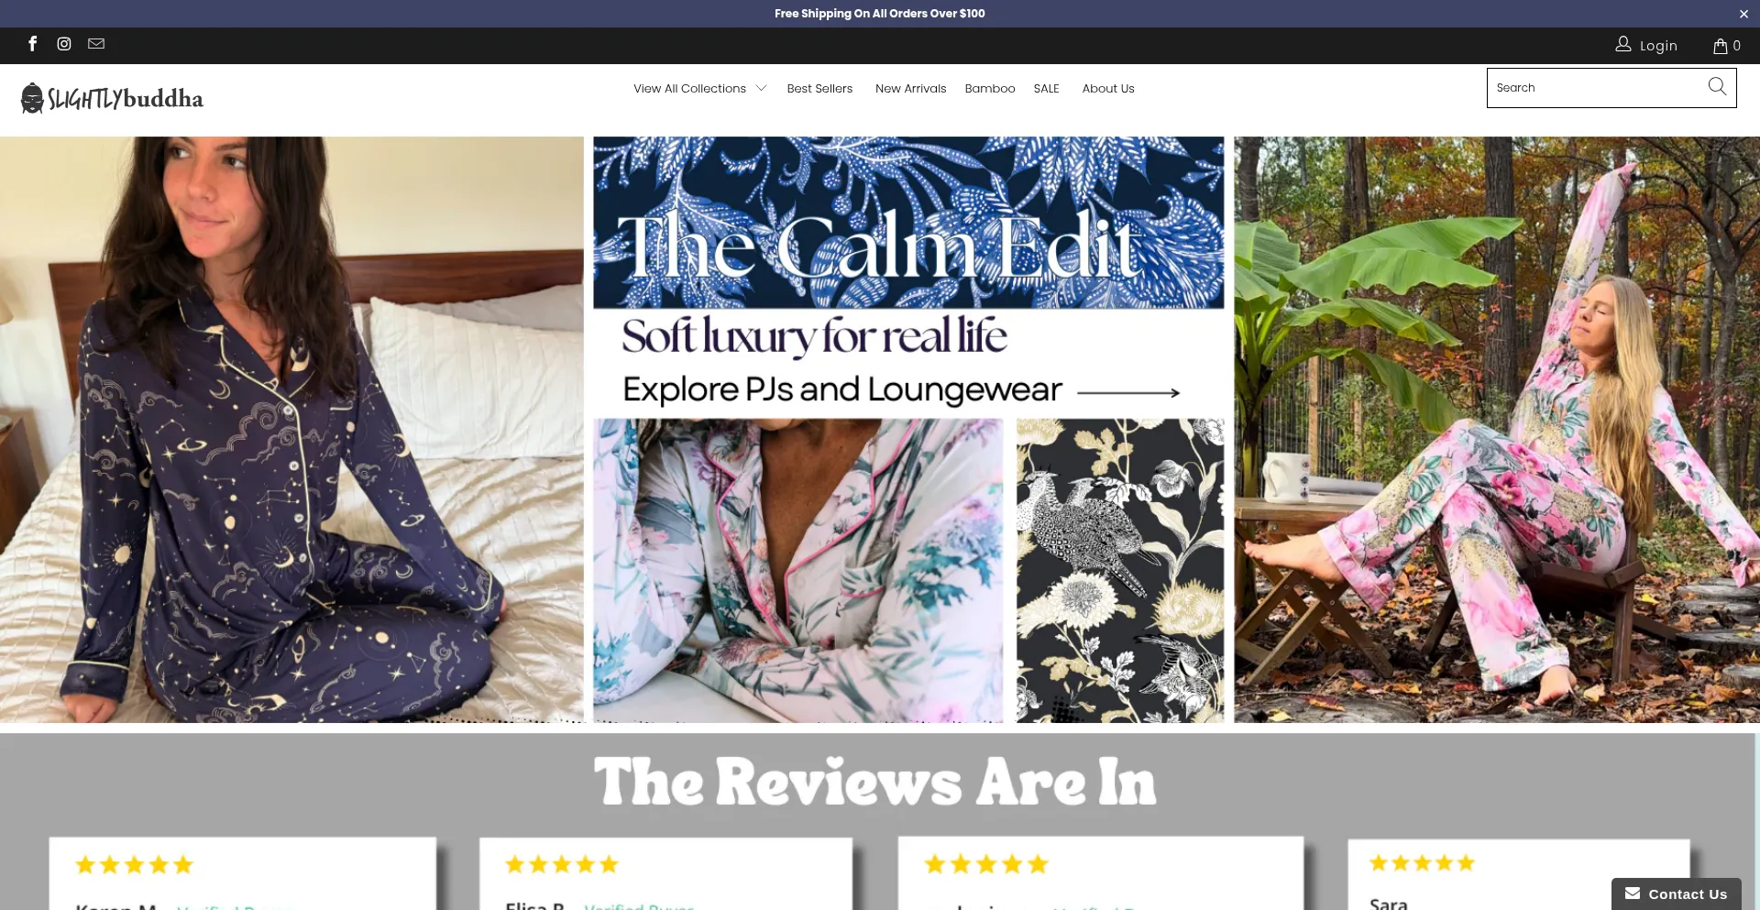Open the SALE section
The width and height of the screenshot is (1760, 910).
1046,89
